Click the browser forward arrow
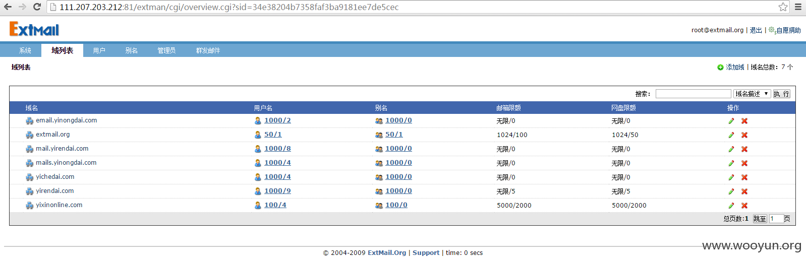This screenshot has height=260, width=806. (x=22, y=7)
